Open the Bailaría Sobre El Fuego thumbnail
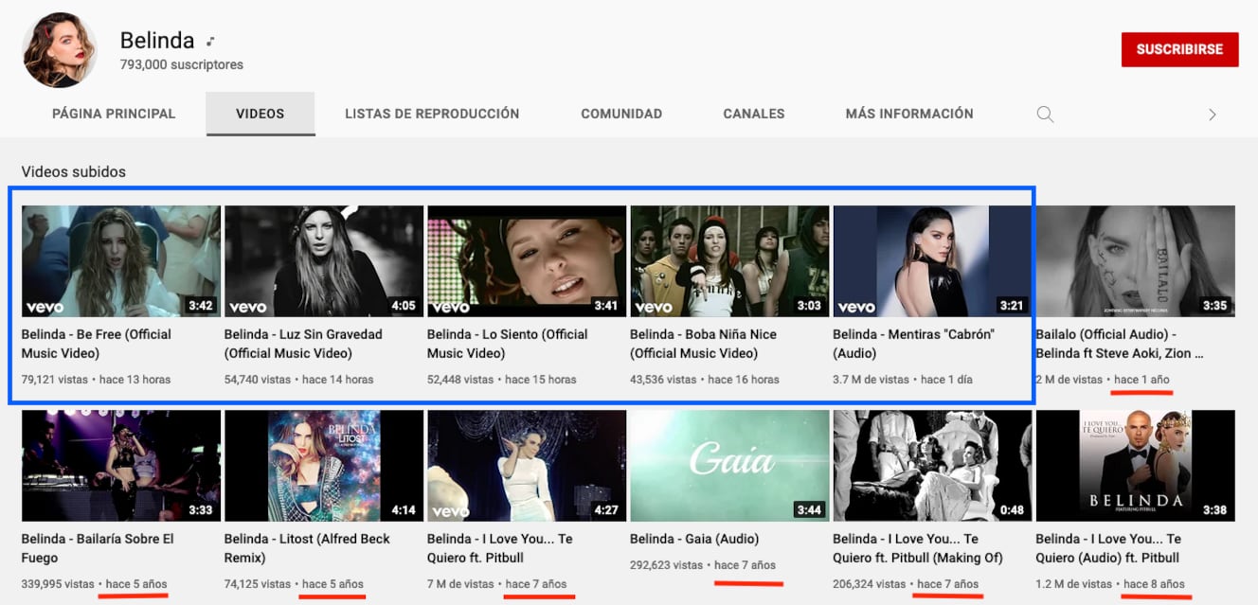Screen dimensions: 1258x605 point(121,466)
